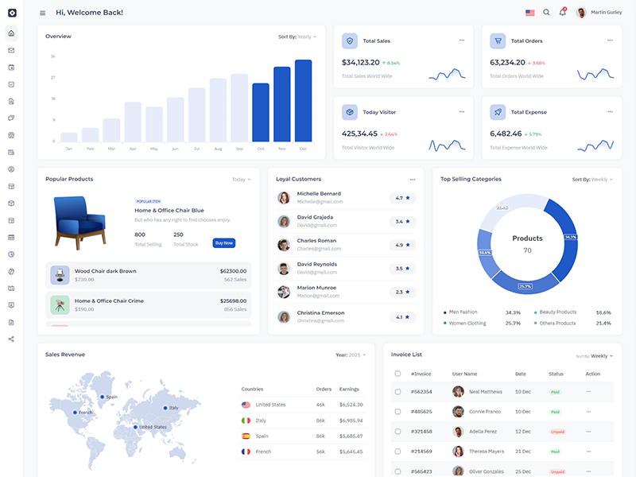Click the hamburger menu icon beside the welcome title
The height and width of the screenshot is (477, 636).
(x=42, y=13)
